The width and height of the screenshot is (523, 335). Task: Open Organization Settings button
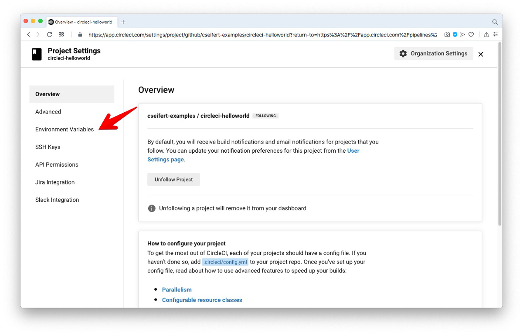pyautogui.click(x=434, y=54)
